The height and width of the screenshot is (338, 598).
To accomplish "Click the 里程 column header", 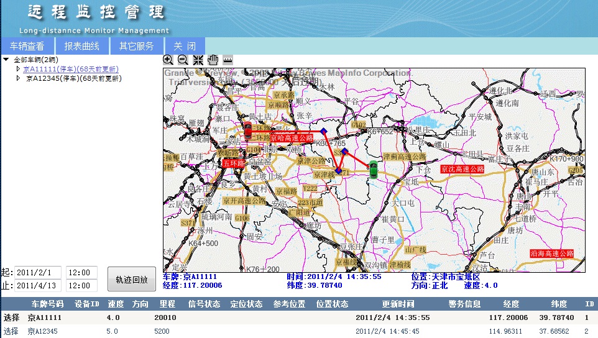I will [167, 304].
